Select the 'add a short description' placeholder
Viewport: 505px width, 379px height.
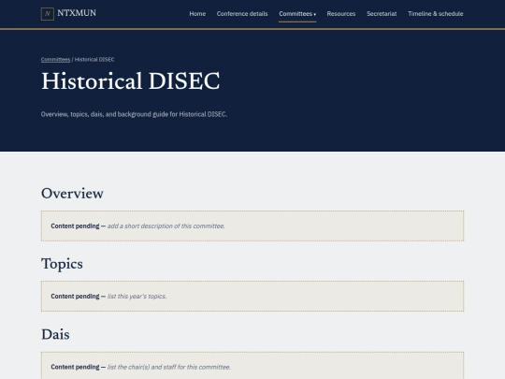pos(166,226)
